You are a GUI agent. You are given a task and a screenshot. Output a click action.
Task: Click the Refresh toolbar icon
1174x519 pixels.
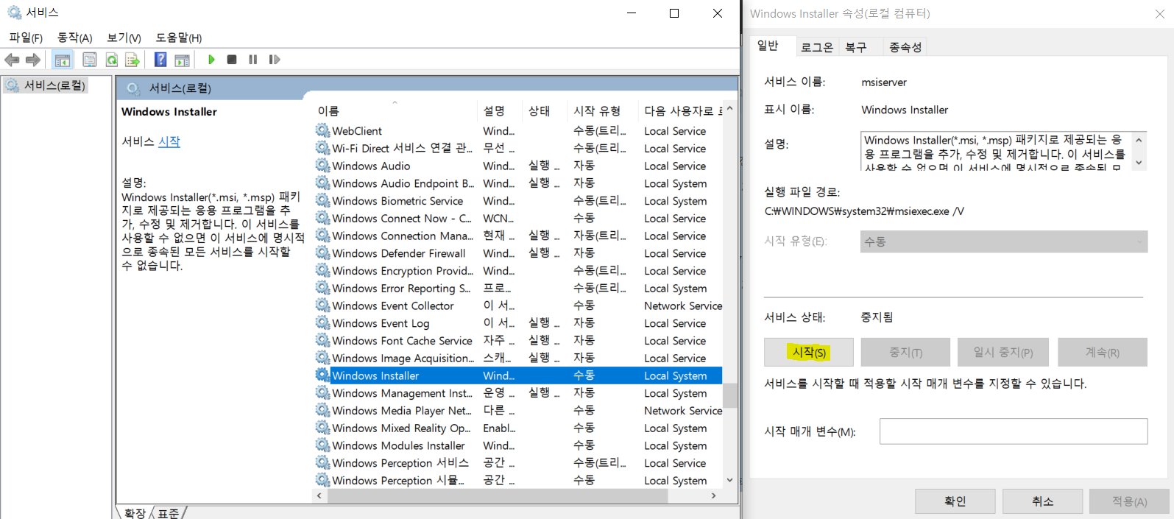[112, 60]
